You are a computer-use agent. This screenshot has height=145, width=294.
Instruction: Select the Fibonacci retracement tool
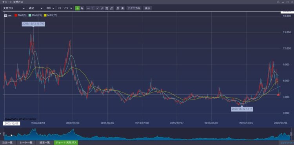point(107,8)
